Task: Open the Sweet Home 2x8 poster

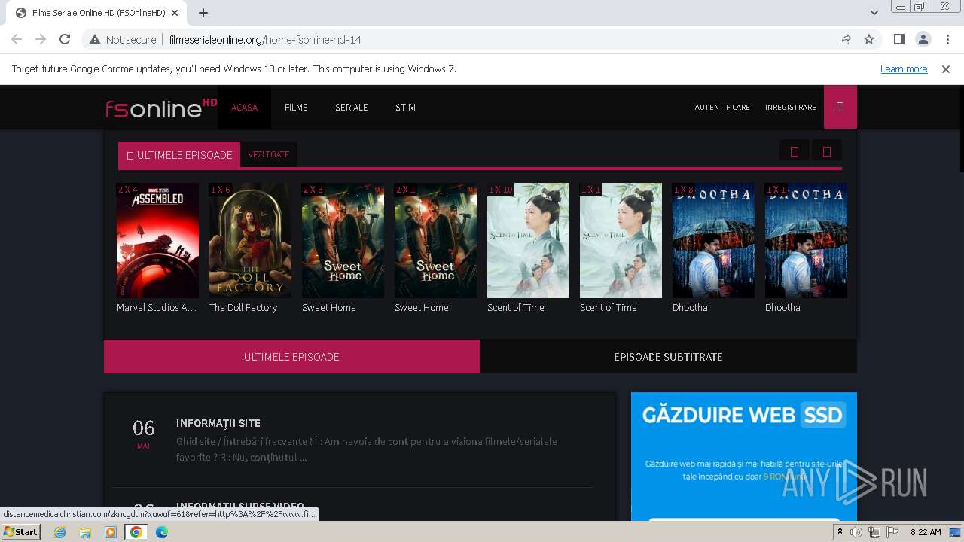Action: pos(343,240)
